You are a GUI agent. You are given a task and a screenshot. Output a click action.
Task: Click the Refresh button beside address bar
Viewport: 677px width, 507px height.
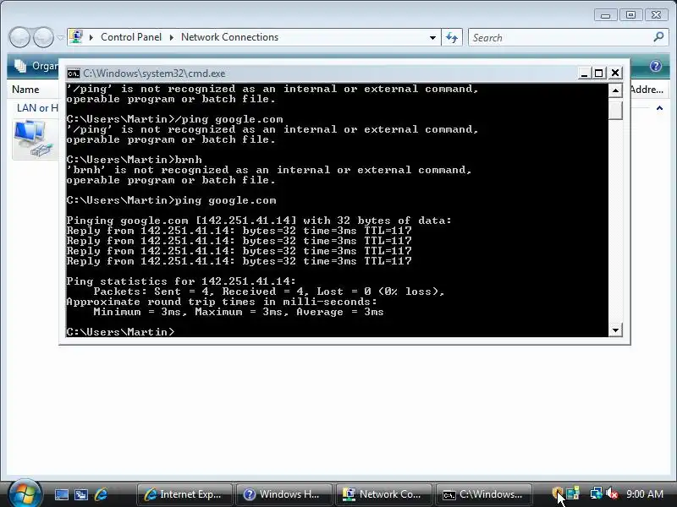[452, 37]
